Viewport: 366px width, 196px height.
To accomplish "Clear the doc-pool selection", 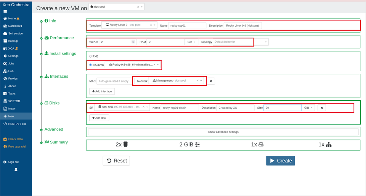I will pyautogui.click(x=138, y=7).
